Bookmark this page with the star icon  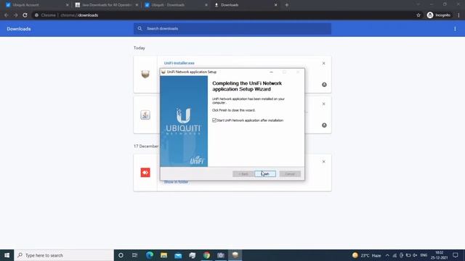coord(418,15)
